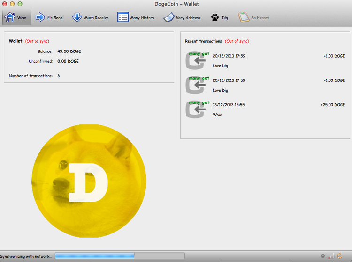Click the first +1.00 DOGE amount
Image resolution: width=352 pixels, height=262 pixels.
point(335,56)
